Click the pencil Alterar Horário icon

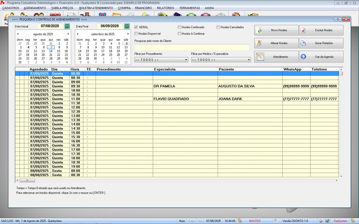click(x=260, y=43)
